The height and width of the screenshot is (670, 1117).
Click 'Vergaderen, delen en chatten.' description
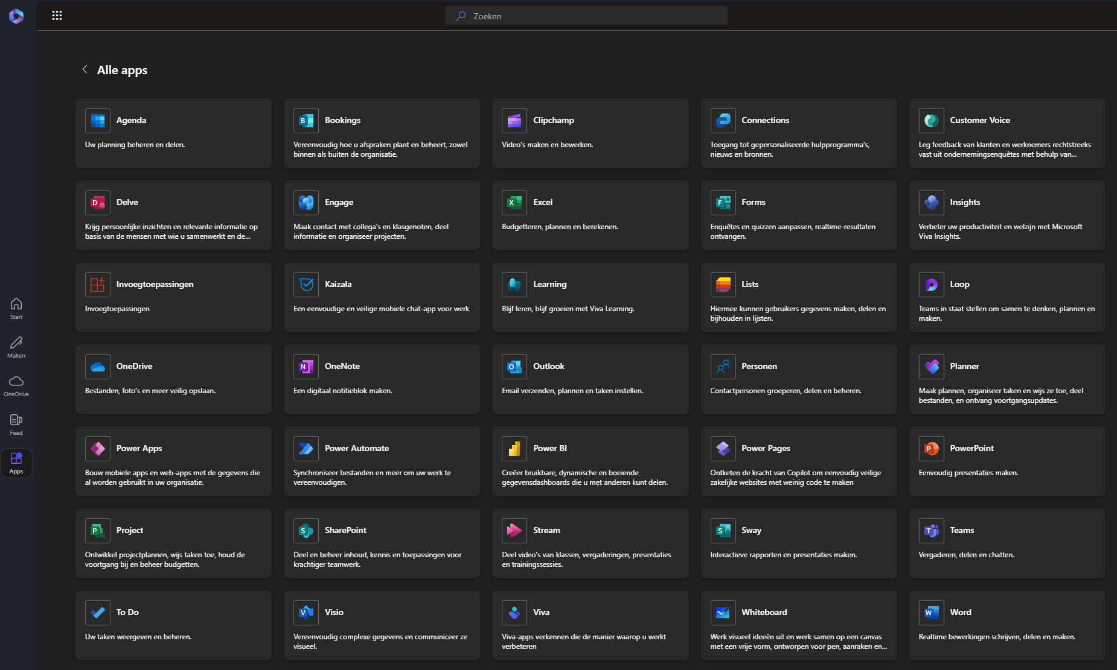[967, 555]
